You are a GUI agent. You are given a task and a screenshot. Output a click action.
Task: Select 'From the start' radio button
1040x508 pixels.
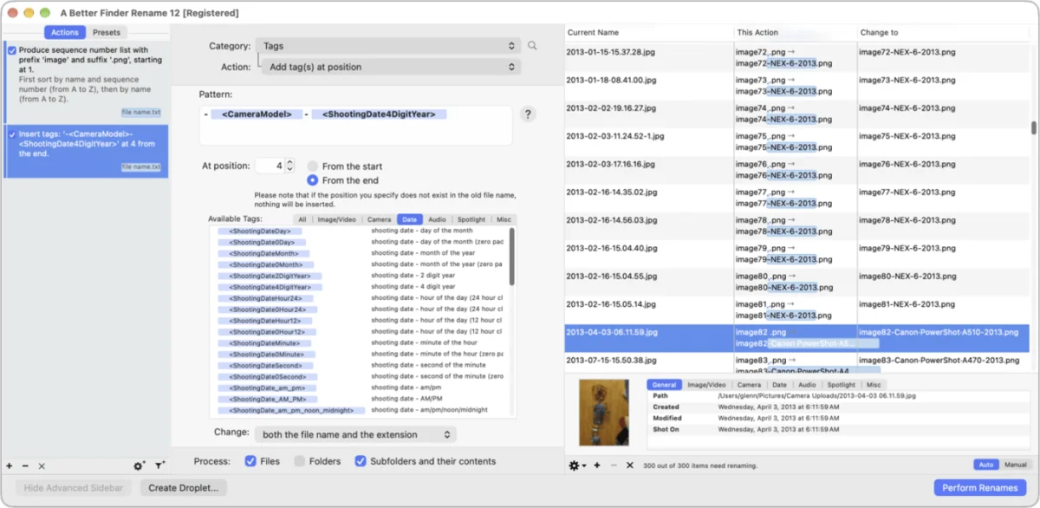click(313, 166)
